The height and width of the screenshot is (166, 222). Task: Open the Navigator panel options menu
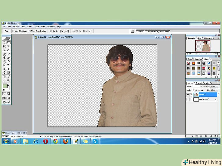pos(219,38)
